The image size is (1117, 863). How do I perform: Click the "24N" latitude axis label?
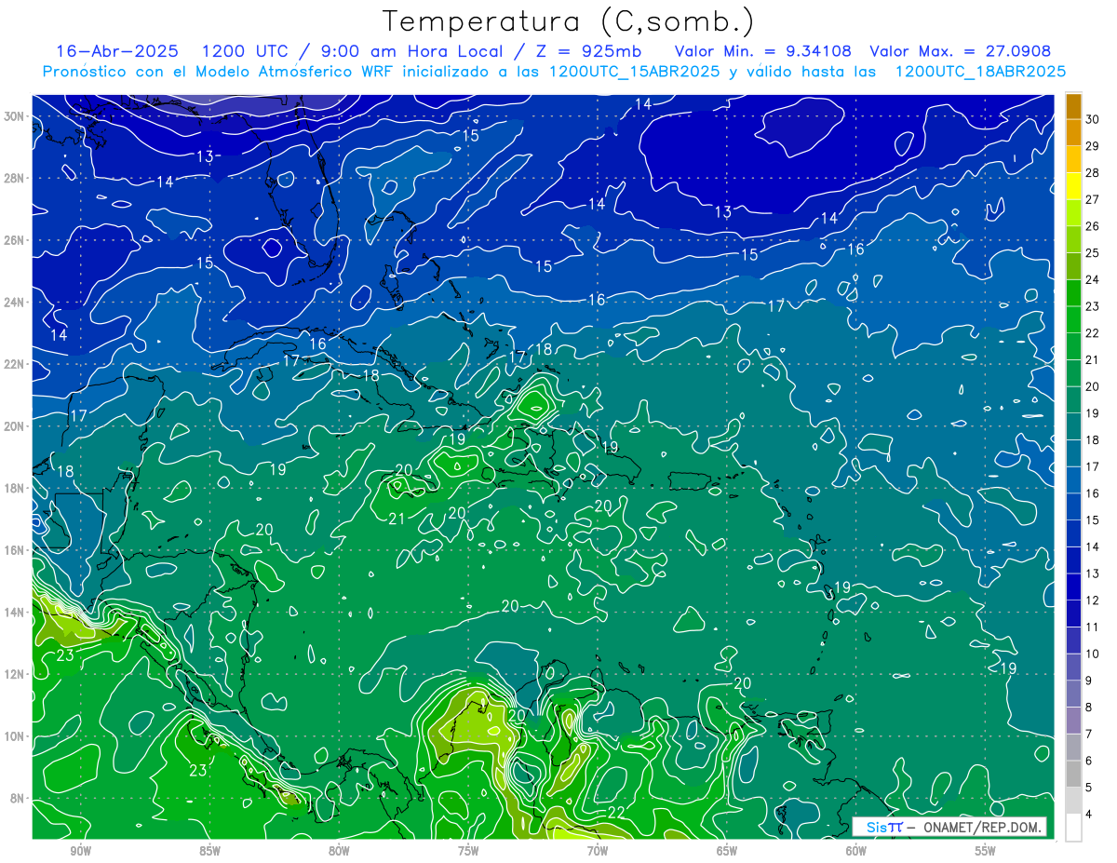coord(12,302)
